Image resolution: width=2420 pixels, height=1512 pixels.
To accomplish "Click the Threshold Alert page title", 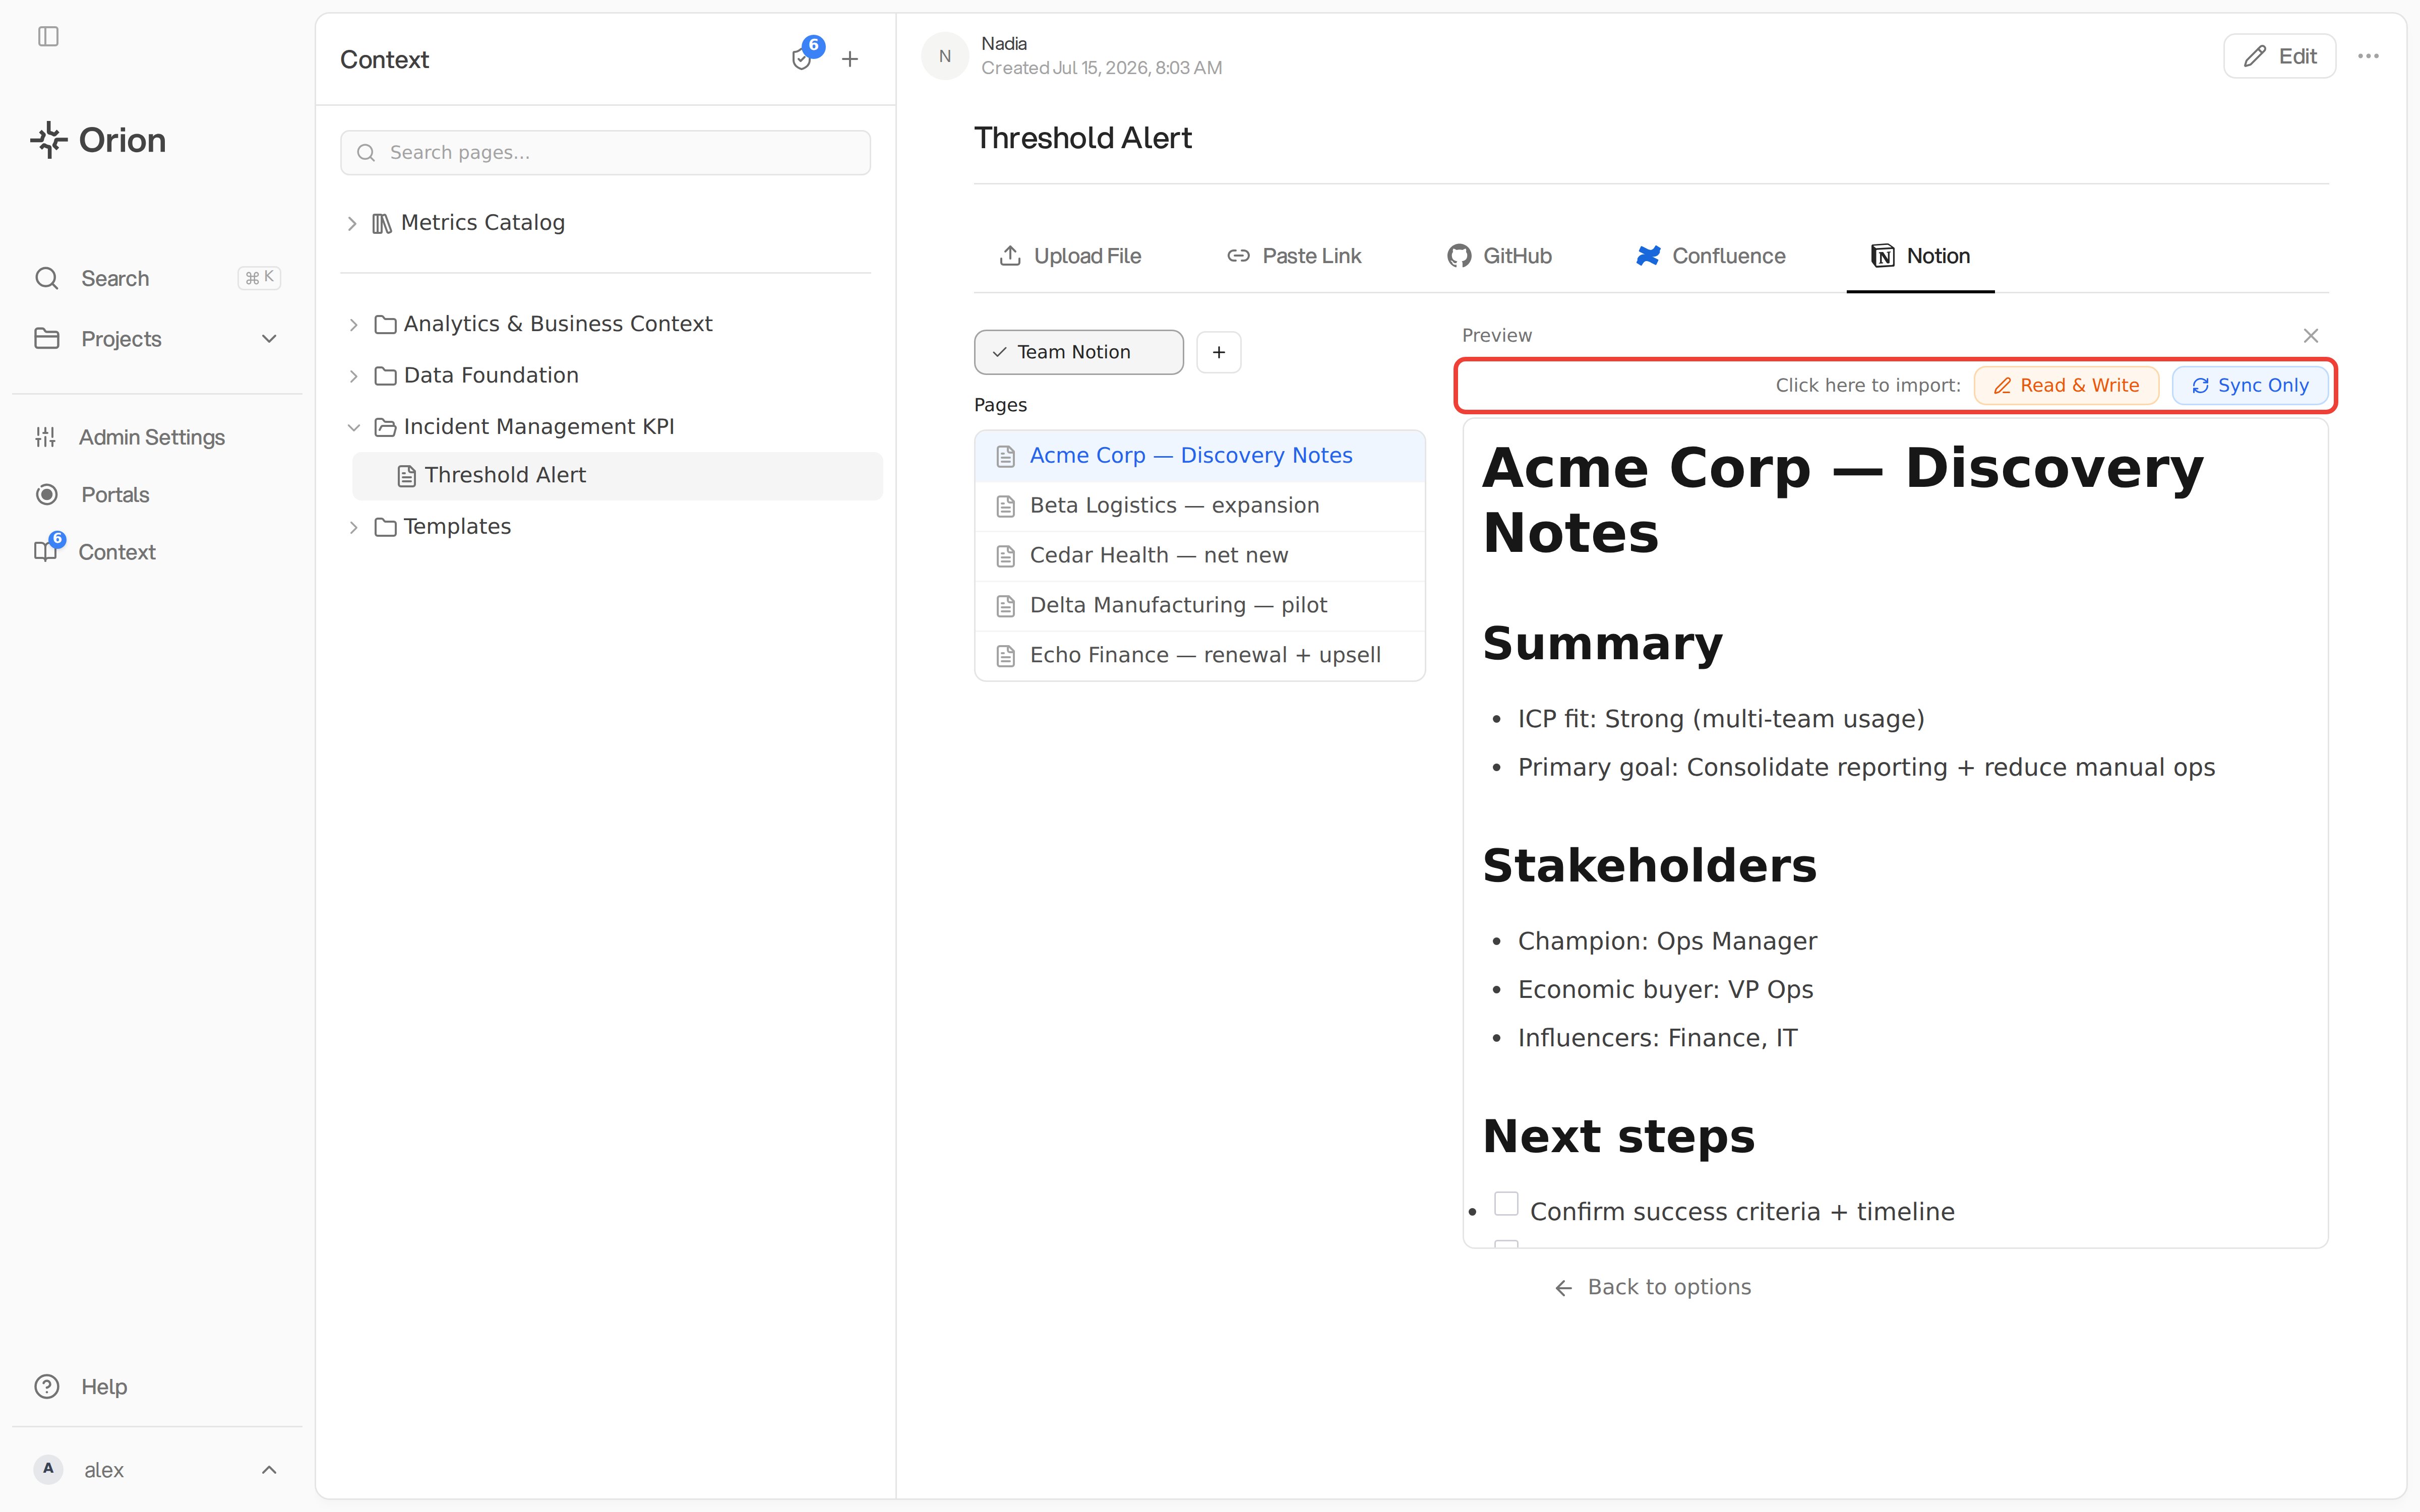I will (x=1083, y=138).
